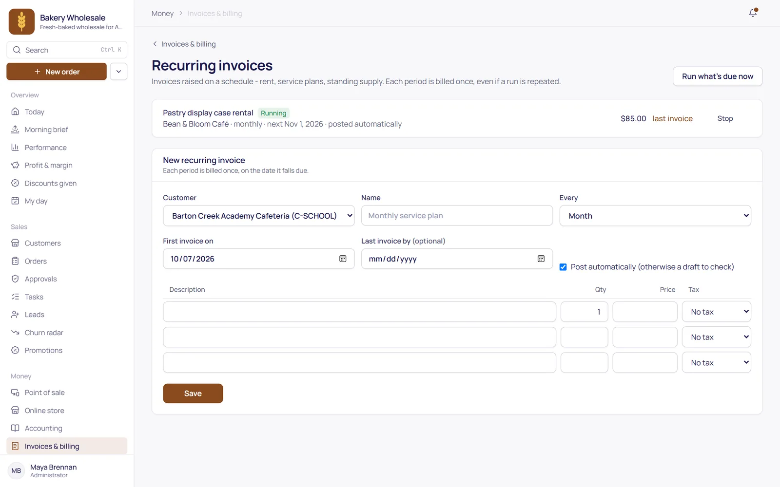Open Morning brief page
Image resolution: width=780 pixels, height=487 pixels.
point(67,130)
